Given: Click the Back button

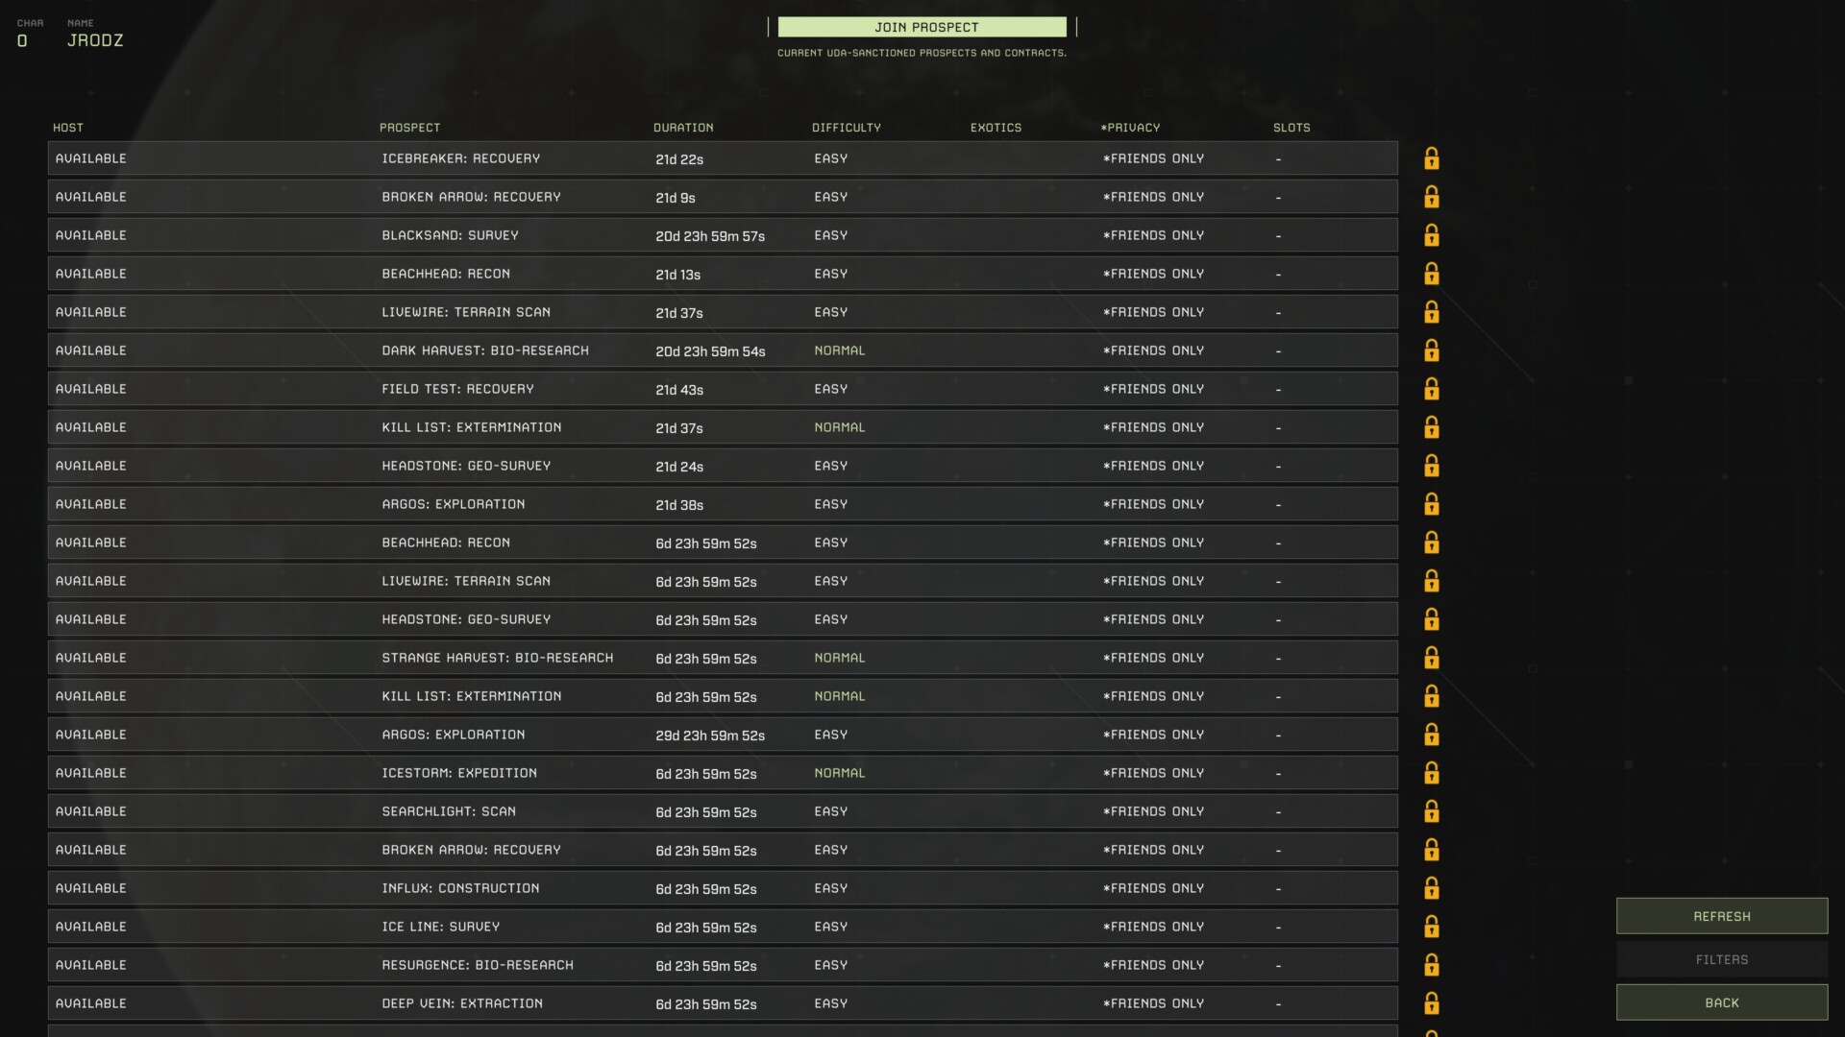Looking at the screenshot, I should 1721,1002.
